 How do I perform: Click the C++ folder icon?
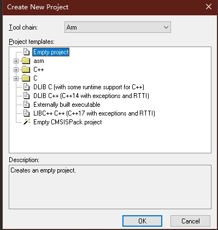(26, 70)
